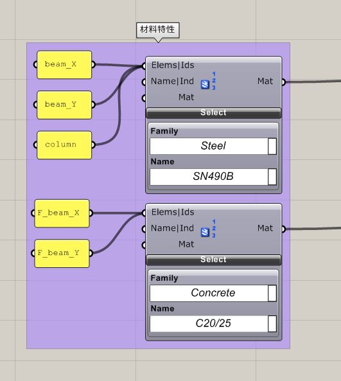Click the Mat input of the Concrete component

(186, 244)
